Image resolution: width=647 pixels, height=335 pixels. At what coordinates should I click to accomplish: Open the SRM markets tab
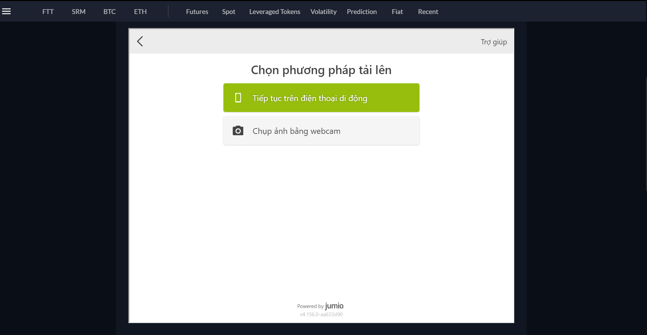coord(79,12)
